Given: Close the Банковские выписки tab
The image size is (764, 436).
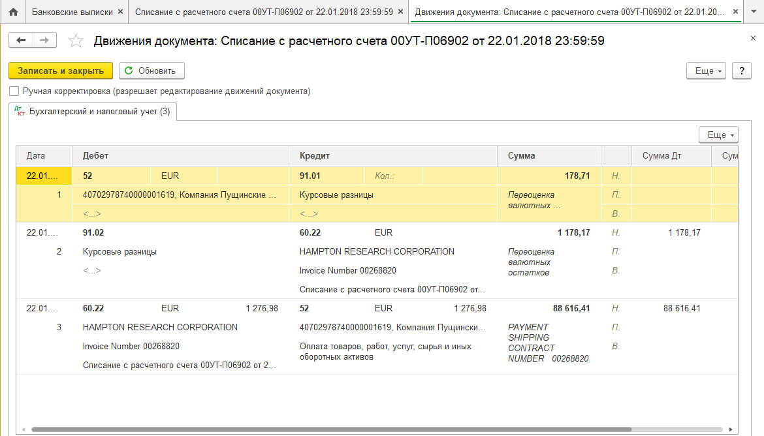Looking at the screenshot, I should (x=120, y=12).
